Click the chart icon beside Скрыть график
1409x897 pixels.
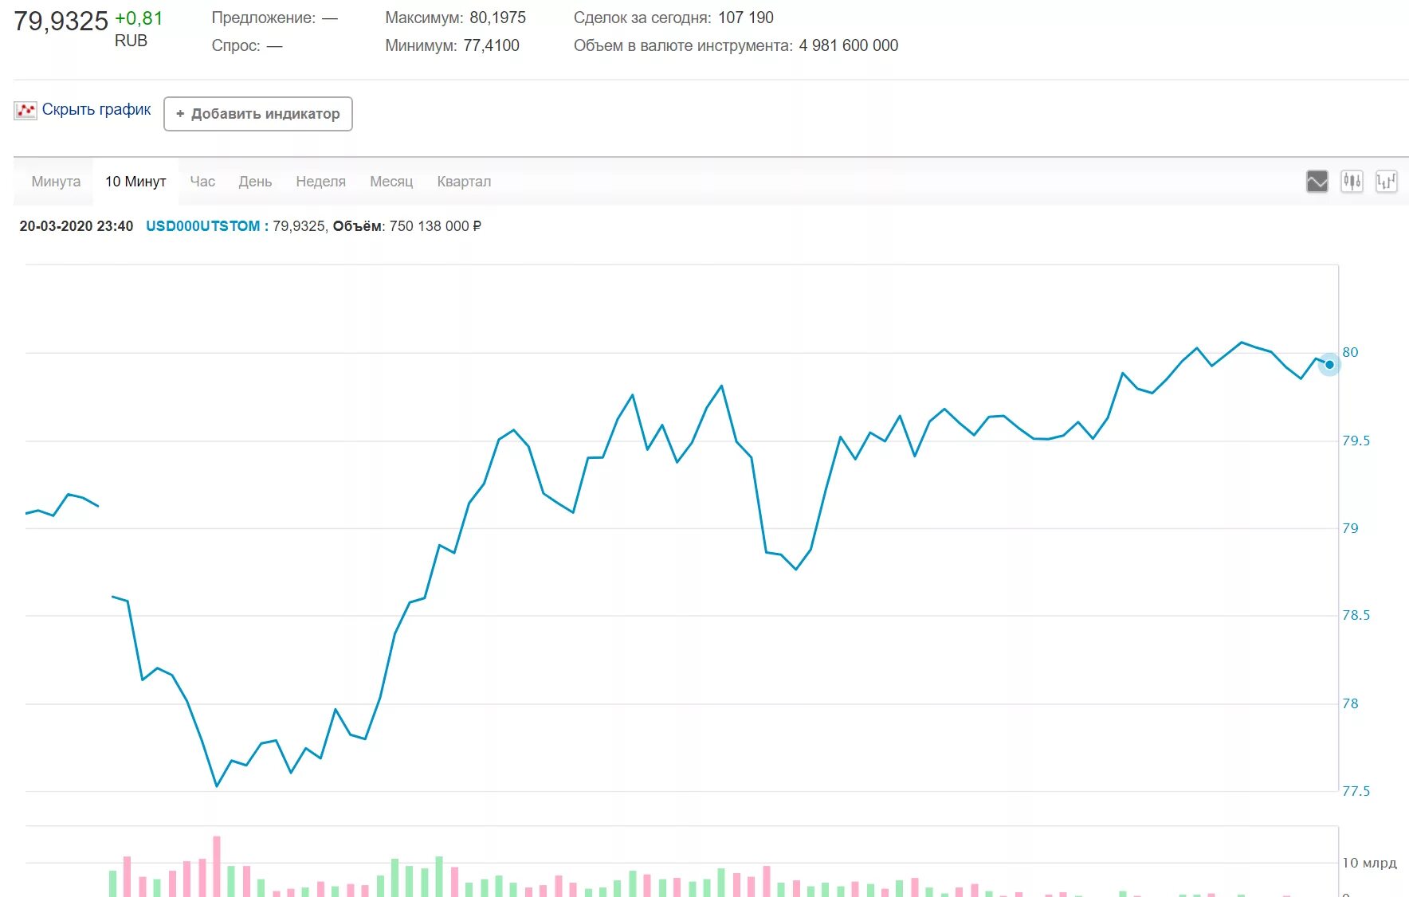click(x=26, y=110)
